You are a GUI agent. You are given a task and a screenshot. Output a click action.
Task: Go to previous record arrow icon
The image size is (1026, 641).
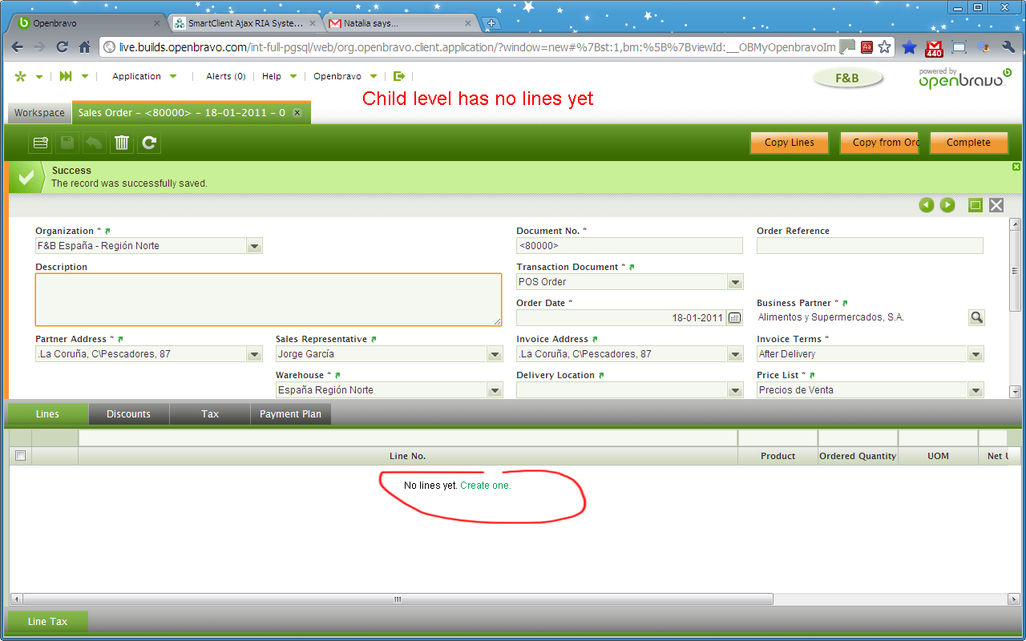(927, 205)
